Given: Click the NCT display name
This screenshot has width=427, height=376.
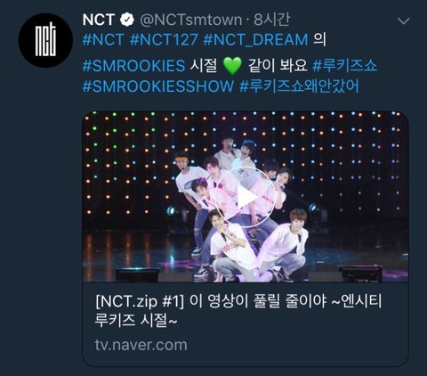Looking at the screenshot, I should coord(99,20).
